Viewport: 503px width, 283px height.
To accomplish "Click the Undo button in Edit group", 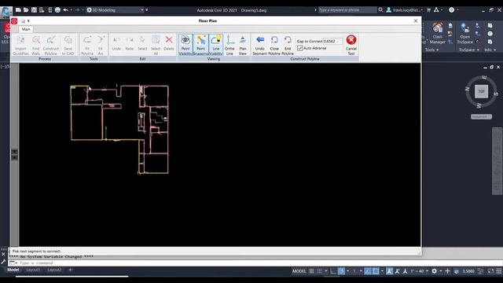I will pyautogui.click(x=116, y=44).
